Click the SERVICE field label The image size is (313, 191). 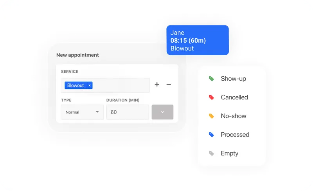pos(70,72)
